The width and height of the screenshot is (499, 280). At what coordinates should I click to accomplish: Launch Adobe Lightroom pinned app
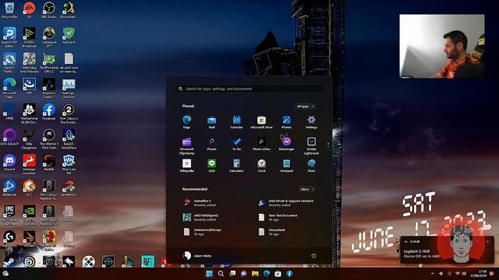tap(311, 145)
